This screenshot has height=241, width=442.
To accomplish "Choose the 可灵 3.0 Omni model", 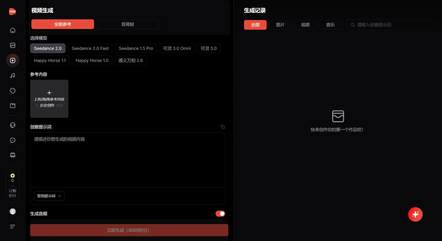I will (177, 48).
